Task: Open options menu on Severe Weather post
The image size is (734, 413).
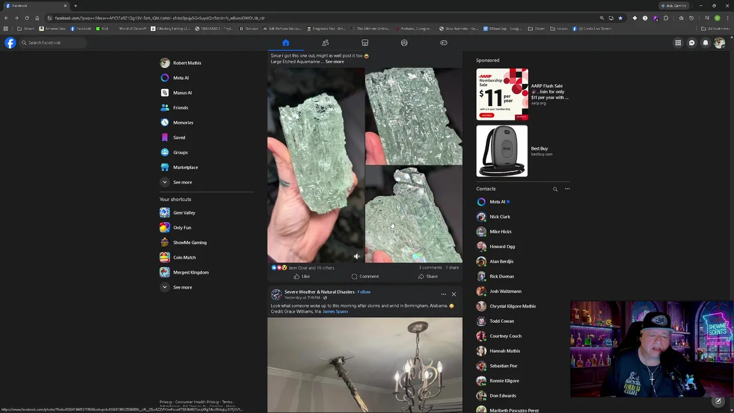Action: [443, 294]
